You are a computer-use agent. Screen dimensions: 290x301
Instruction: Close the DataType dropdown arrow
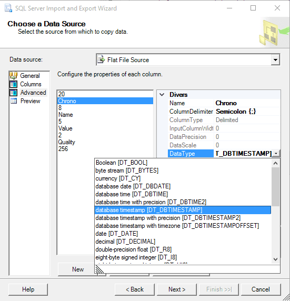coord(276,153)
